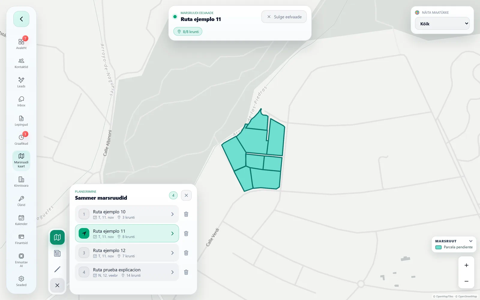
Task: Select the pencil draw tool
Action: pos(57,269)
